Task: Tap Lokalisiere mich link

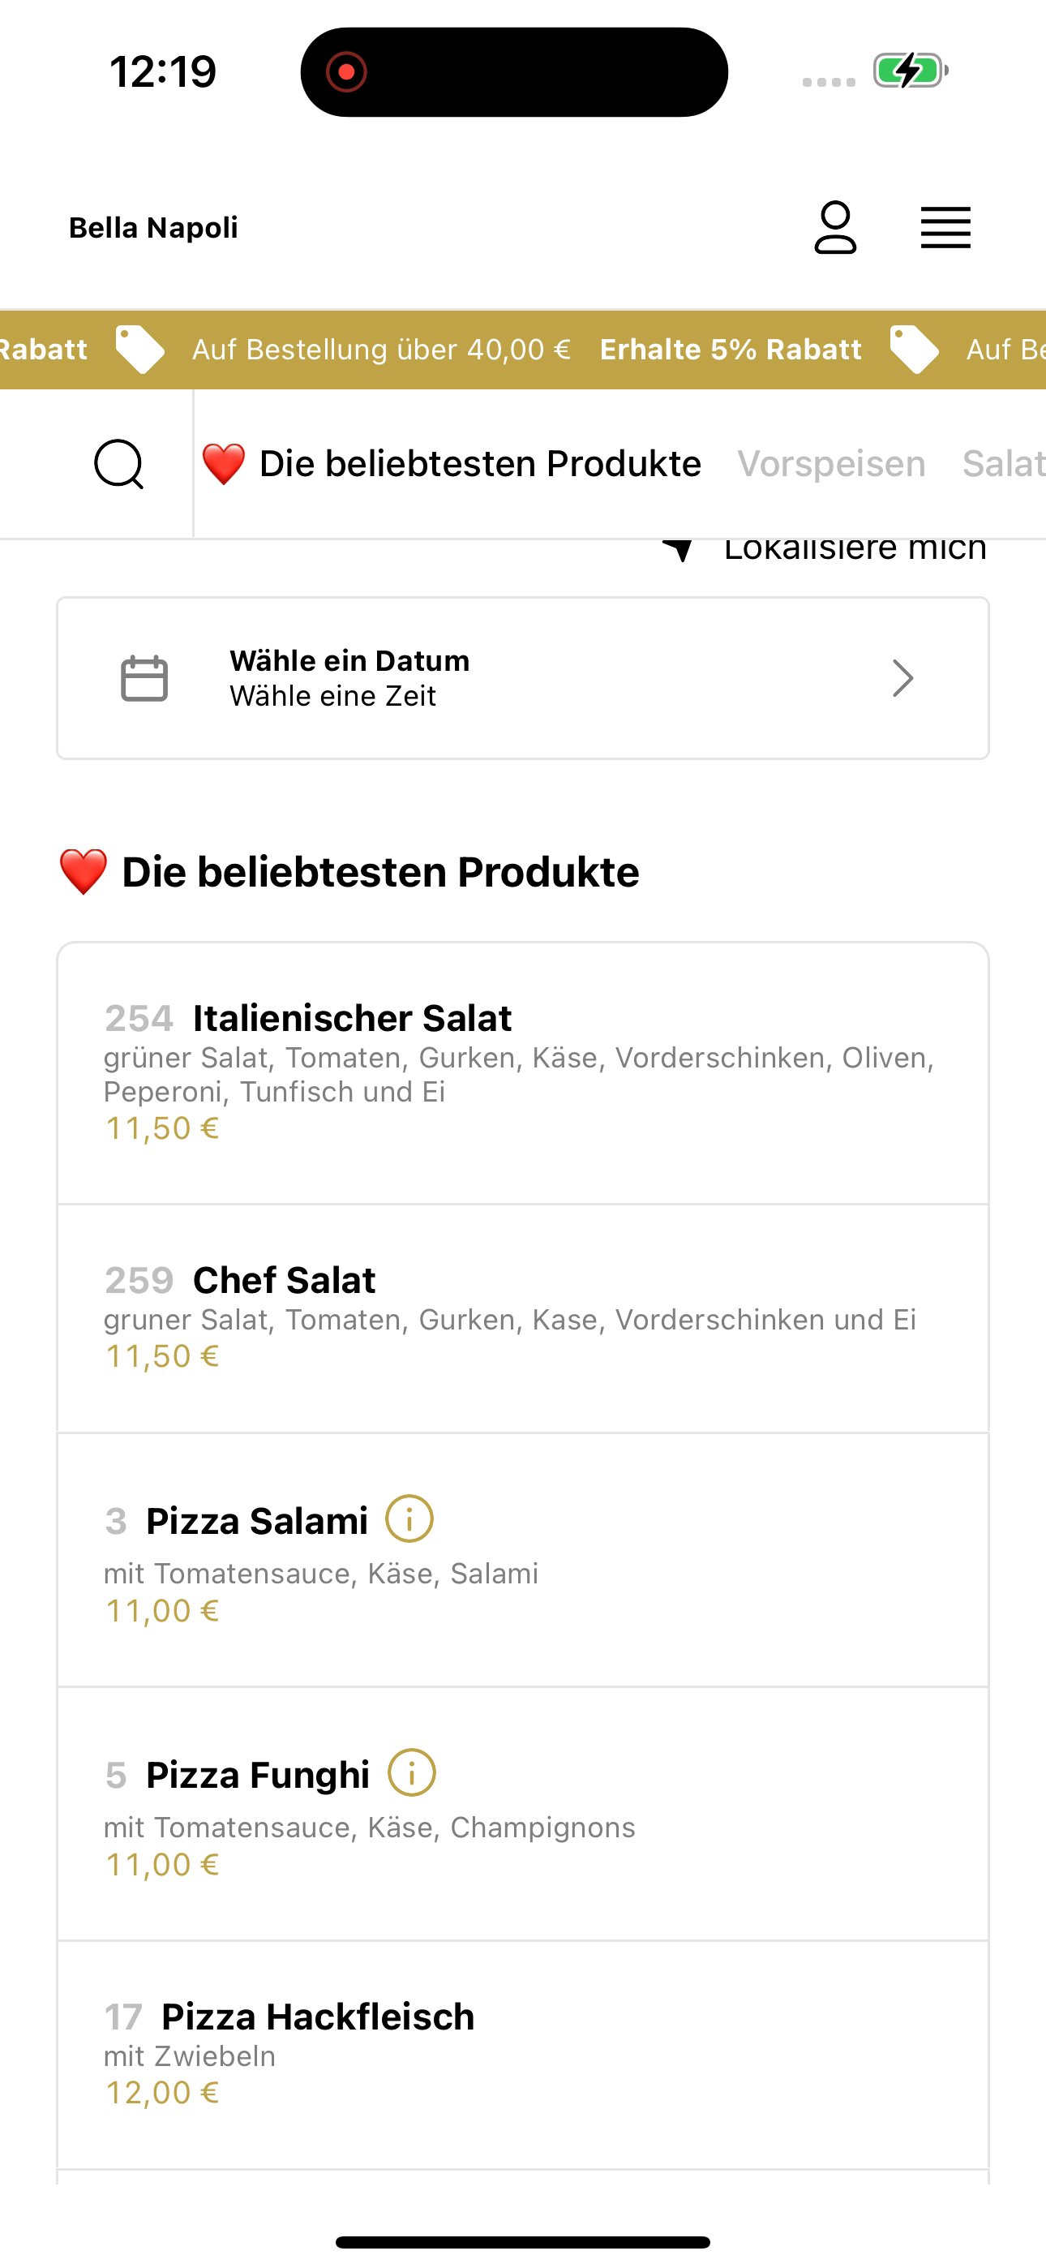Action: tap(855, 549)
